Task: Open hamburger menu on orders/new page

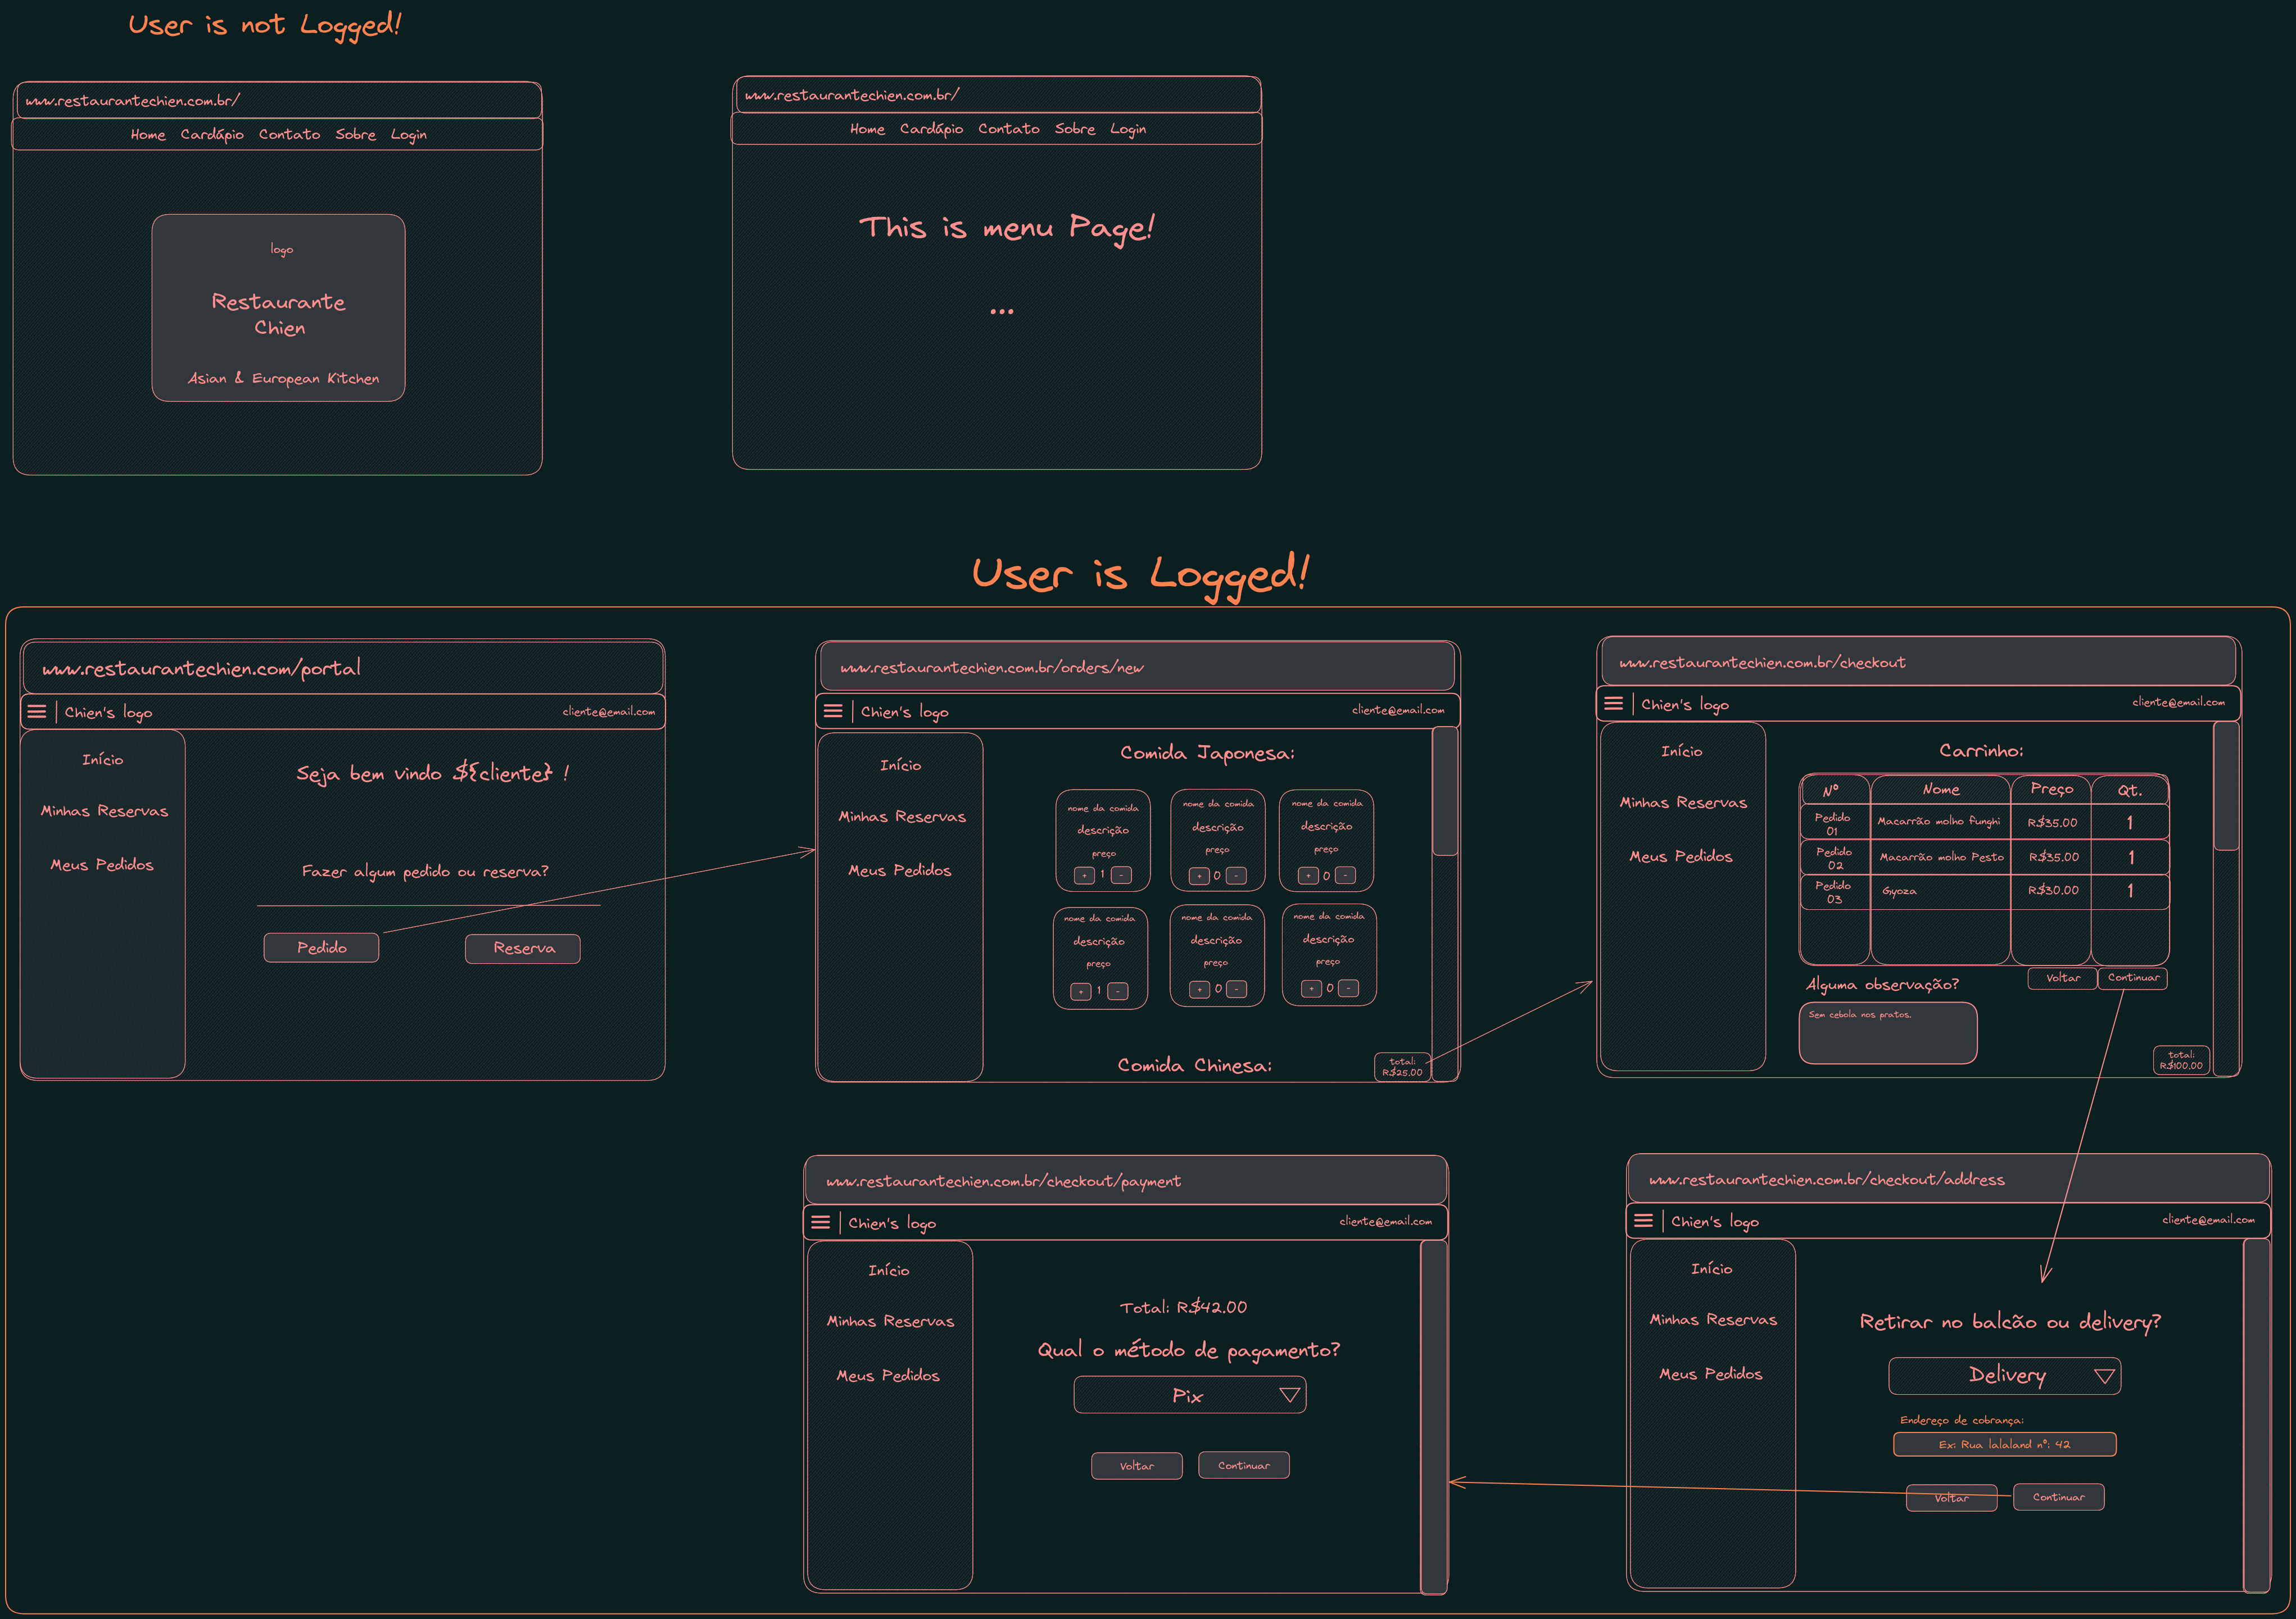Action: 833,711
